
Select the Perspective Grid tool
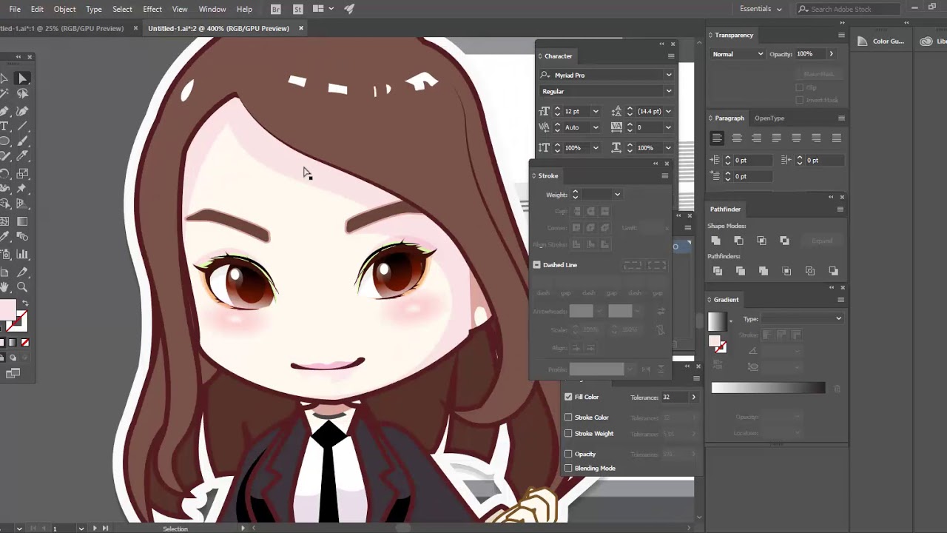[x=22, y=205]
